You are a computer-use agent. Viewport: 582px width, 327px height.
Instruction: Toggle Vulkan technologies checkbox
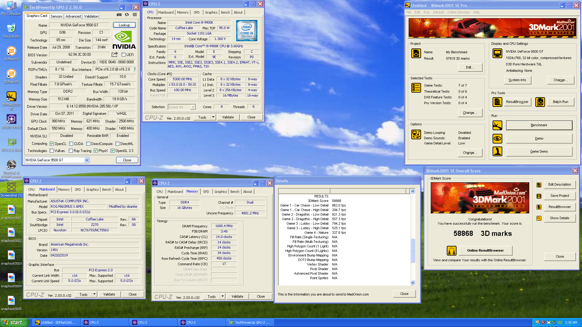coord(52,151)
